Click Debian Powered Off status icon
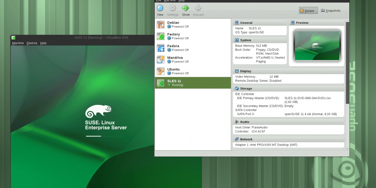The image size is (376, 188). (x=169, y=27)
